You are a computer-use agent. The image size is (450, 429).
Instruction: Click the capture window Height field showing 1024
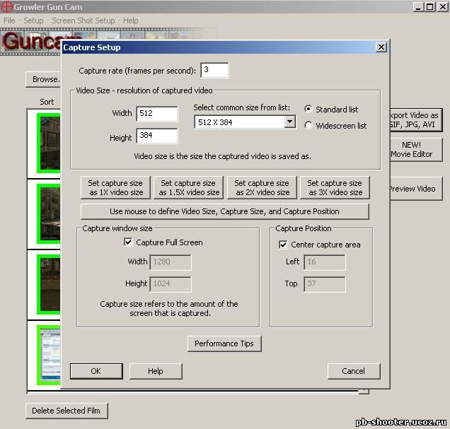click(x=171, y=284)
